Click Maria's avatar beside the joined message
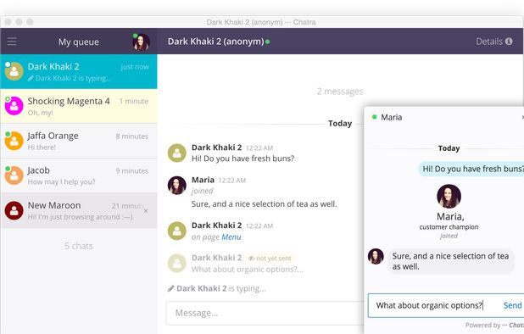 [176, 186]
